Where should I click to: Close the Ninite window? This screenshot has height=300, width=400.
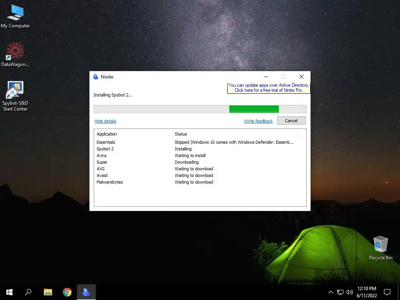[302, 77]
